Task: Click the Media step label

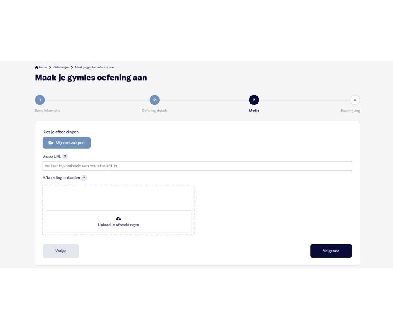Action: click(x=254, y=110)
